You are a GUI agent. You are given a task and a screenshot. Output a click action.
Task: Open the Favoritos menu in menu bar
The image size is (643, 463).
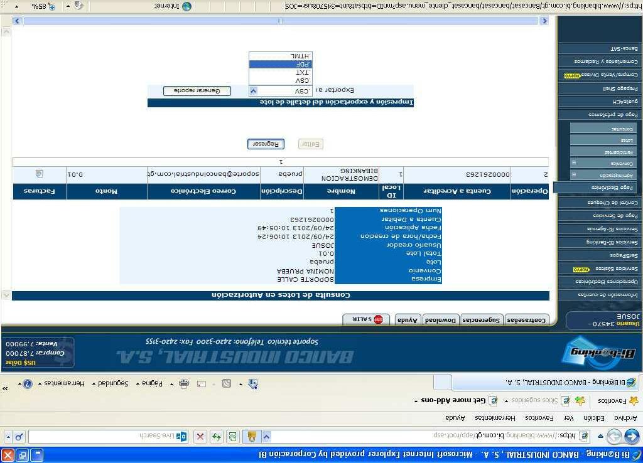tap(539, 418)
